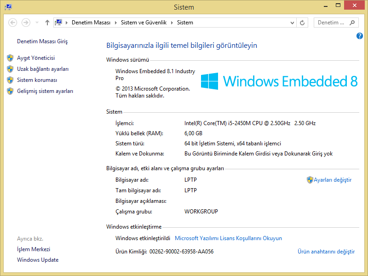Open the address bar history dropdown
Viewport: 368px width, 276px height.
coord(292,23)
